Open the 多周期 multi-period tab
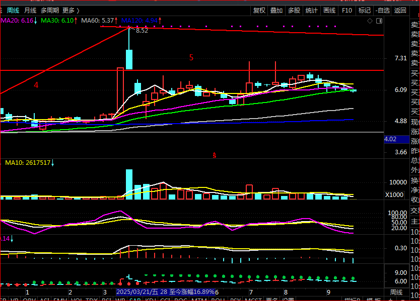This screenshot has width=420, height=301. (50, 11)
